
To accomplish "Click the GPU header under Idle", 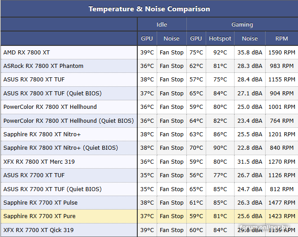I will (x=147, y=39).
